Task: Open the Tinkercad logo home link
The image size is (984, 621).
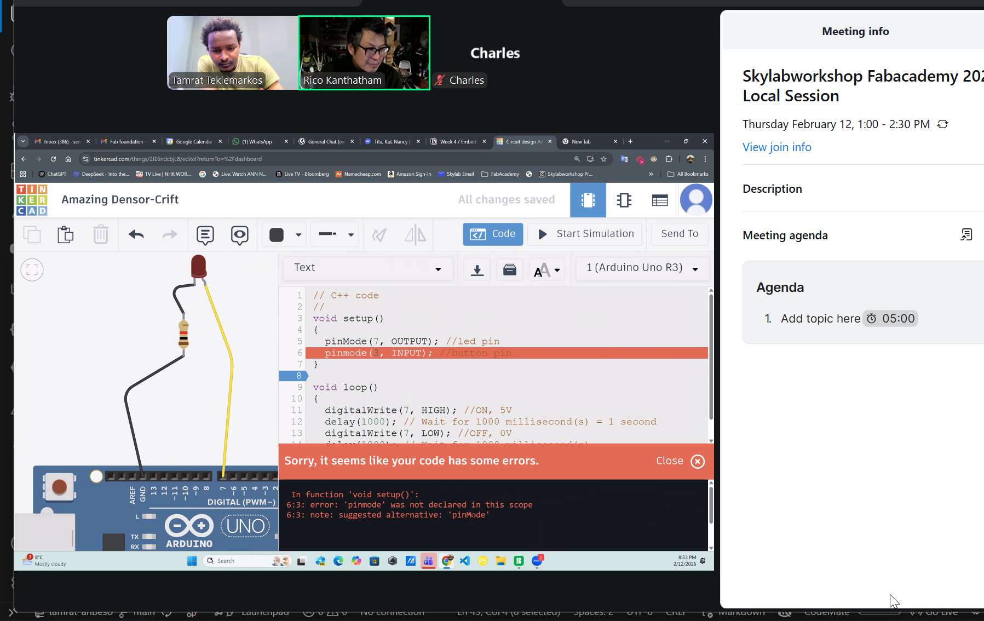Action: coord(32,200)
